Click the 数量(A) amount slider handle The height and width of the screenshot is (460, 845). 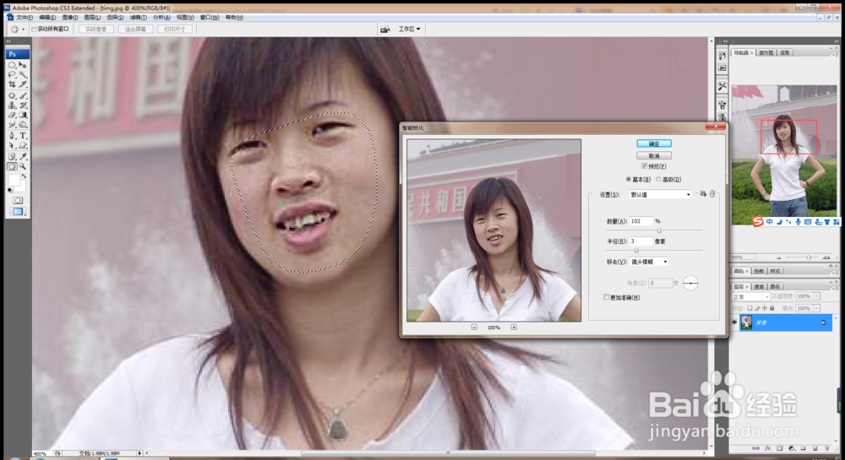658,230
